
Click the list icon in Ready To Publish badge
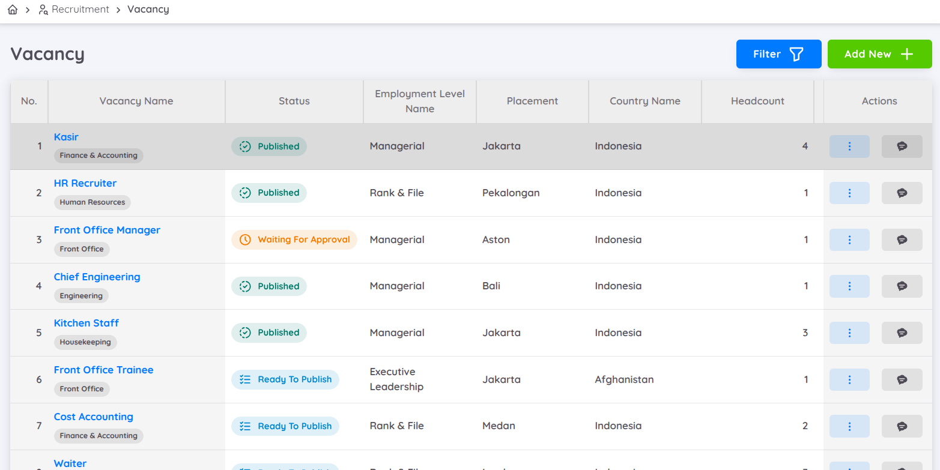coord(245,379)
